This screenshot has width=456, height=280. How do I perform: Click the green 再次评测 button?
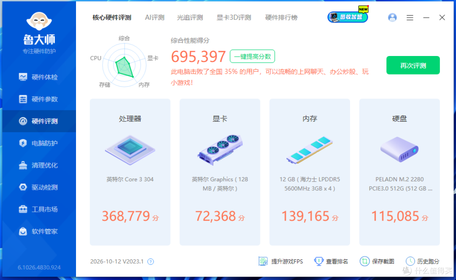[413, 65]
